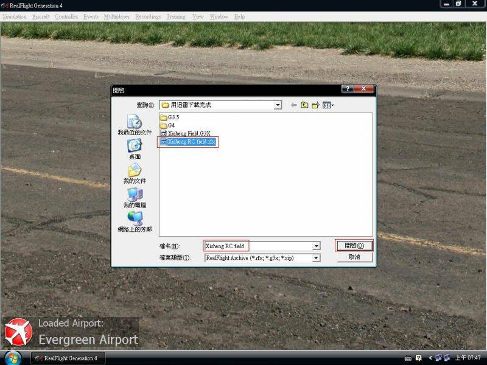487x365 pixels.
Task: Go up one folder level
Action: tap(304, 105)
